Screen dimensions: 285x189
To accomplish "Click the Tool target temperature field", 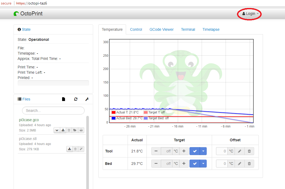I will (167, 151).
